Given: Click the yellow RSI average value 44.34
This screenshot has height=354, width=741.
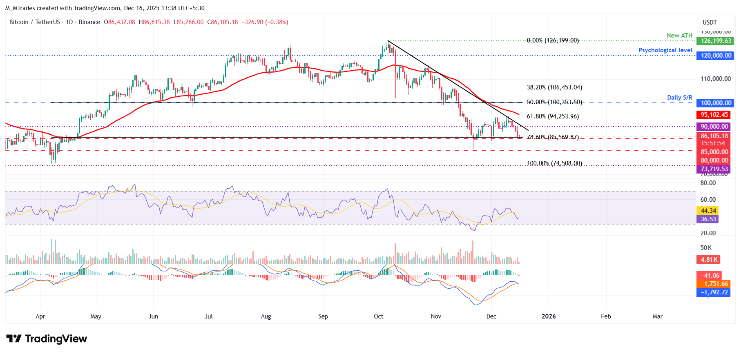Looking at the screenshot, I should [x=708, y=211].
